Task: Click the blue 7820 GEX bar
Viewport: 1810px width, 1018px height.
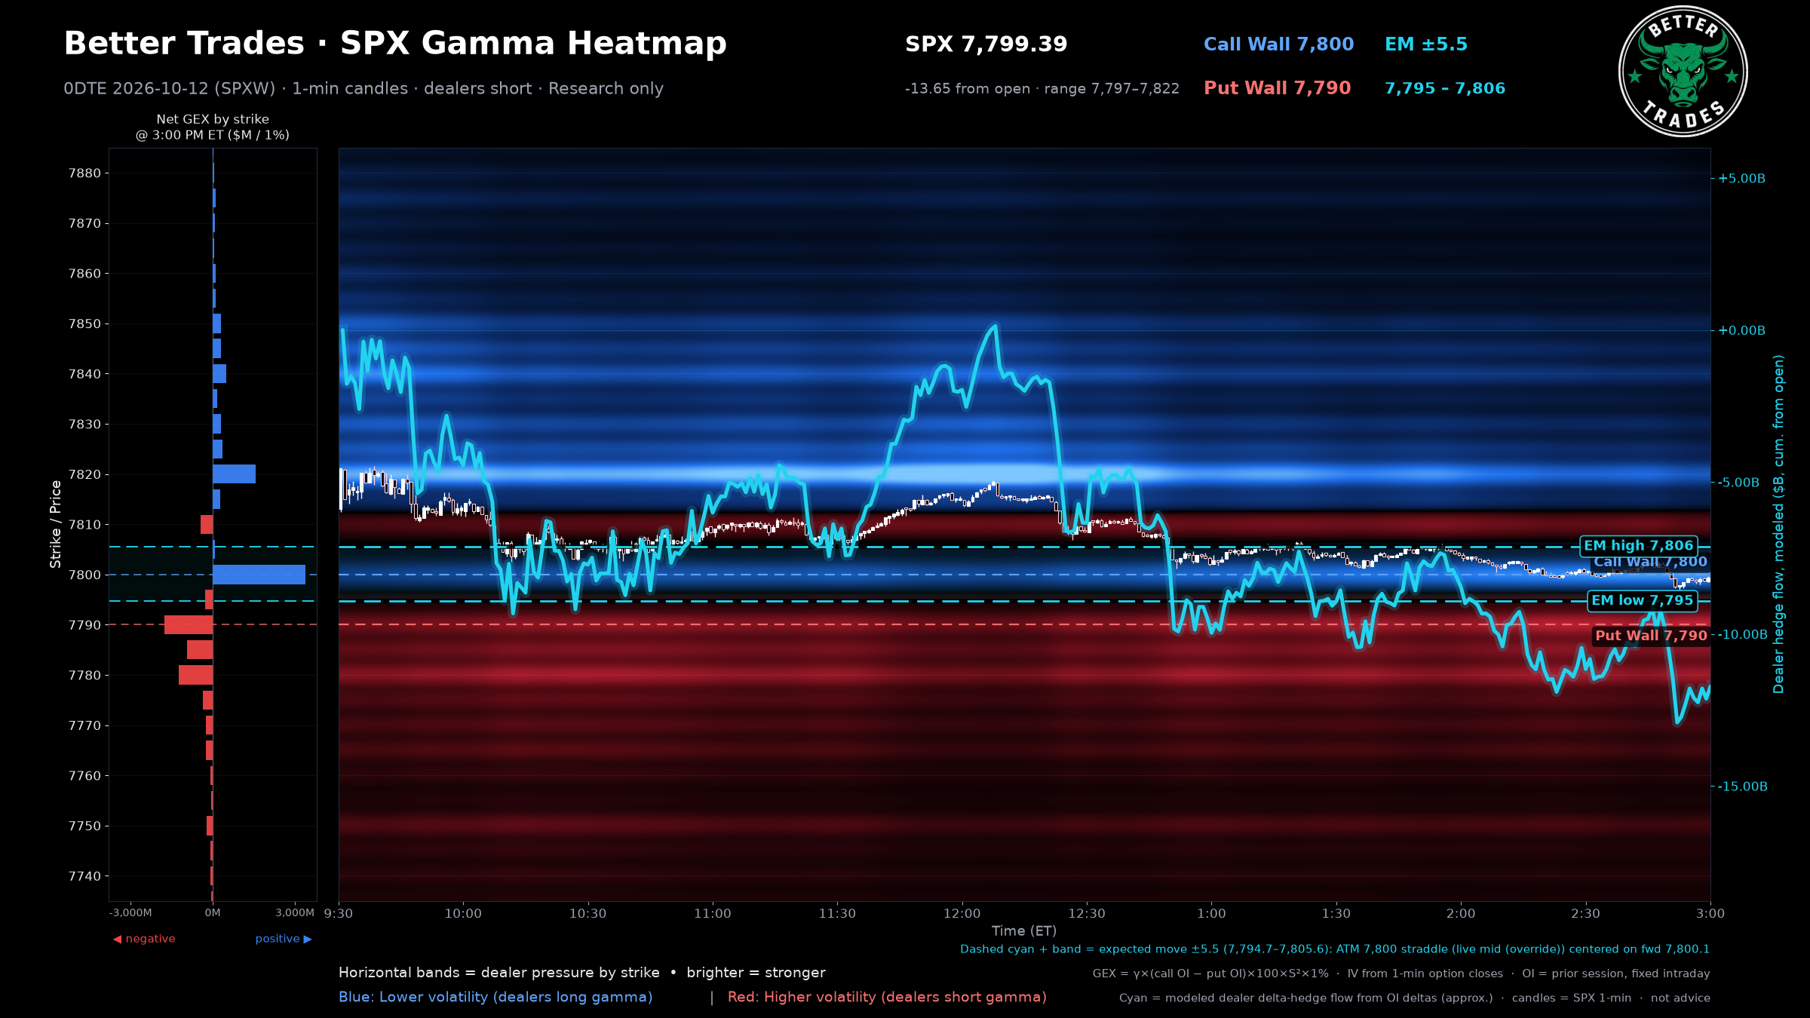Action: point(234,474)
